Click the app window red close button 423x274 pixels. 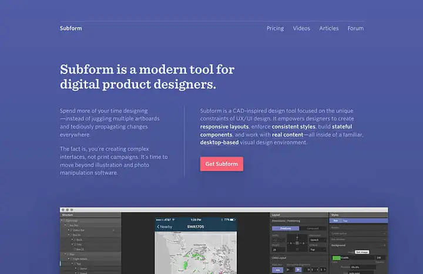(63, 209)
